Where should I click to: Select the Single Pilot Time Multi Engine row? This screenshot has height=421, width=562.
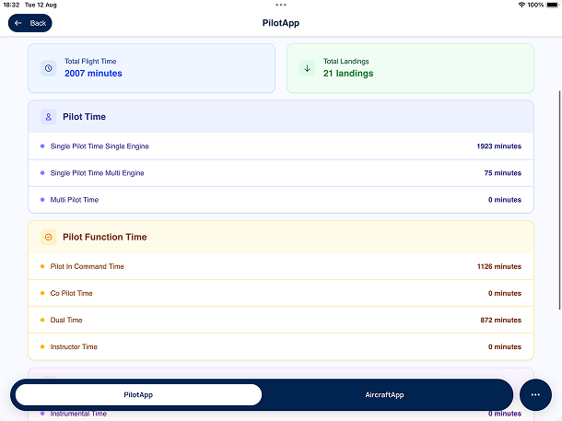(x=281, y=173)
